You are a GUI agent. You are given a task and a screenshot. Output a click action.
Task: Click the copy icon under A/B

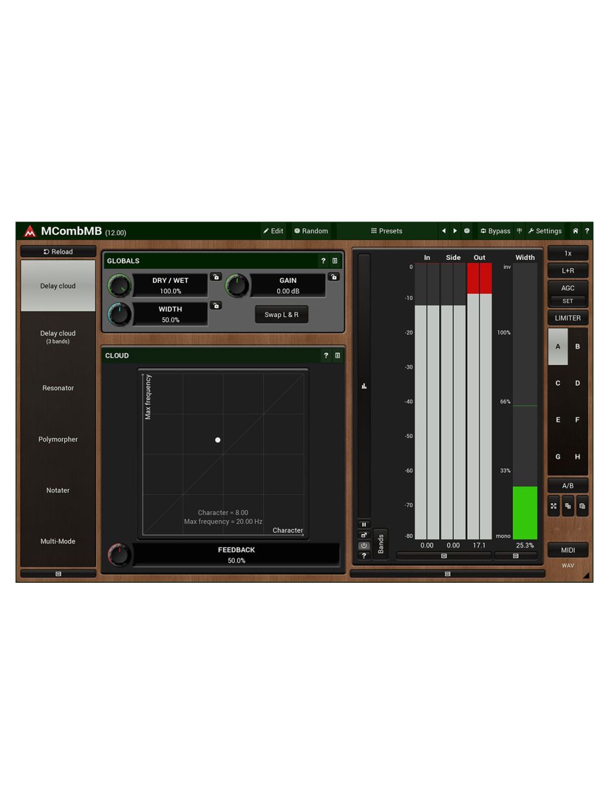pyautogui.click(x=568, y=506)
